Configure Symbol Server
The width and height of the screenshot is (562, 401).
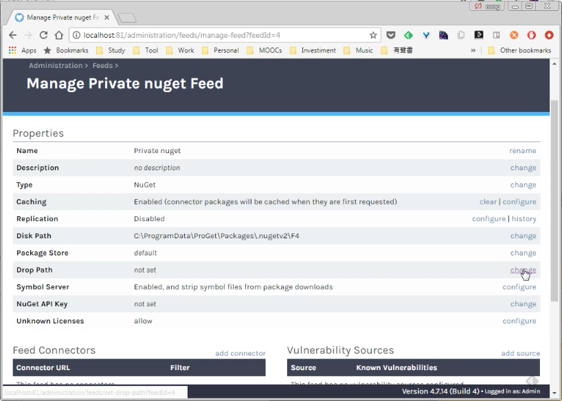point(519,287)
